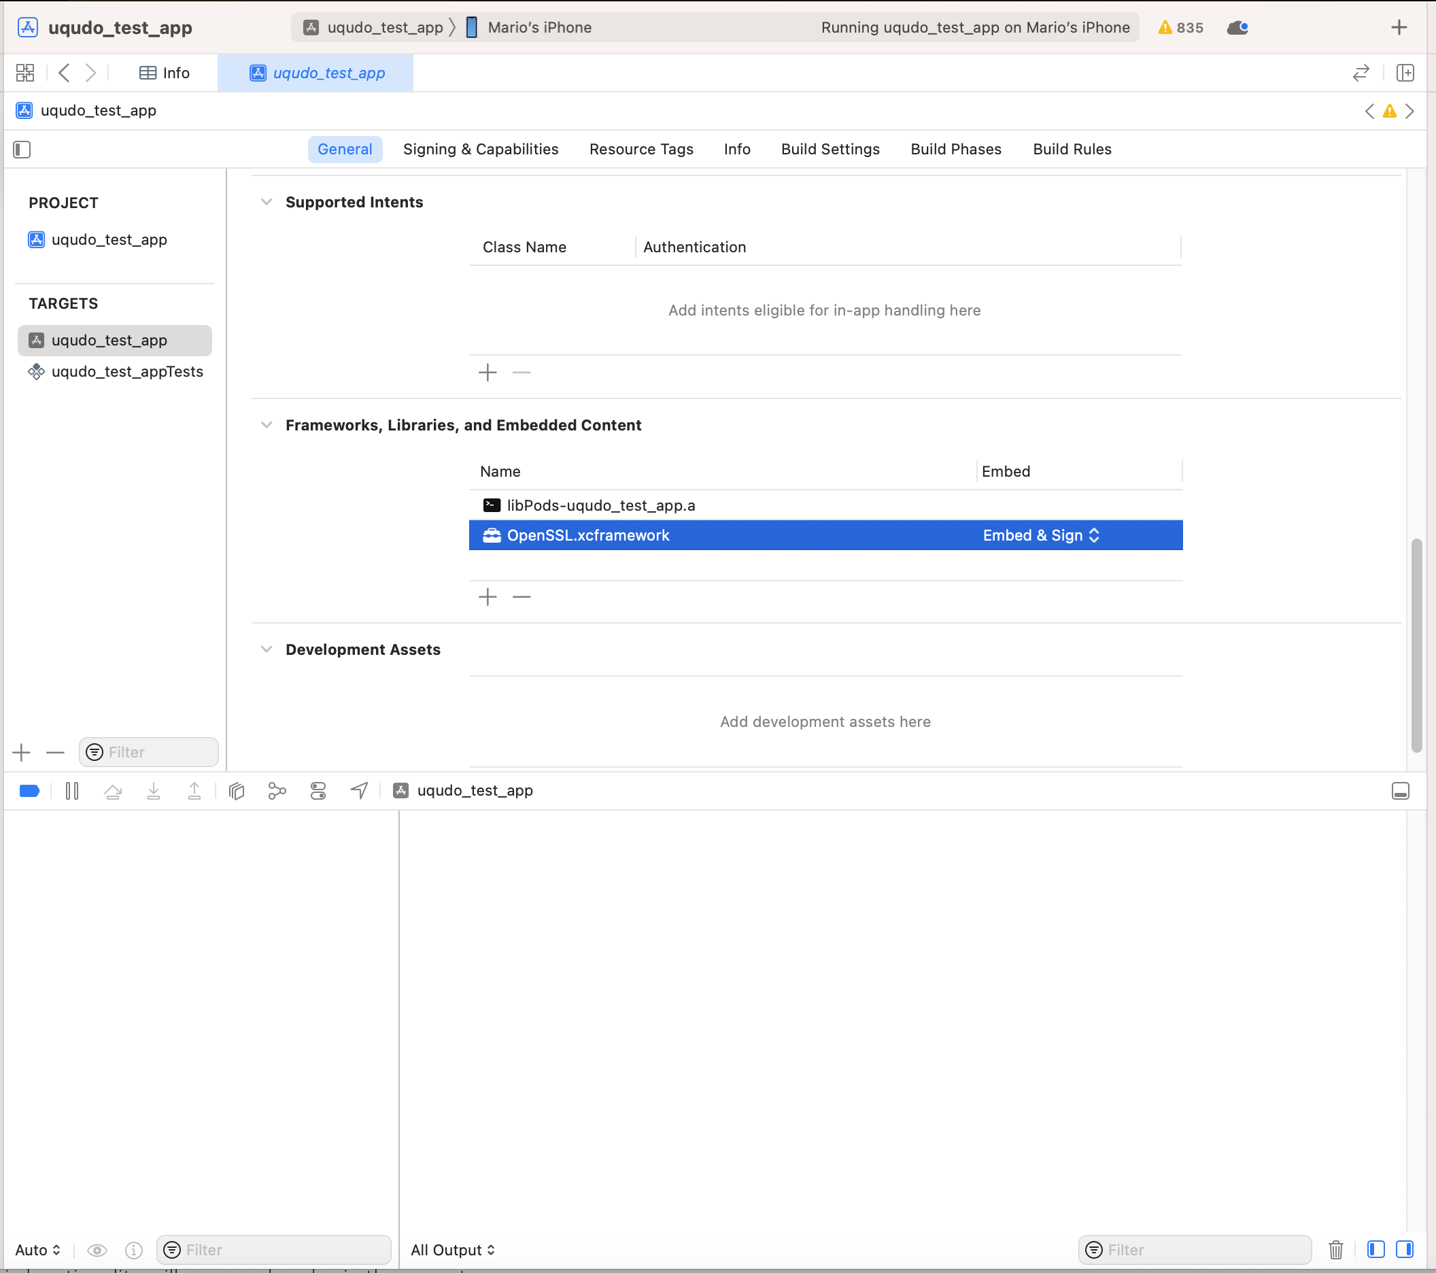Hide the project targets sidebar

click(x=22, y=150)
